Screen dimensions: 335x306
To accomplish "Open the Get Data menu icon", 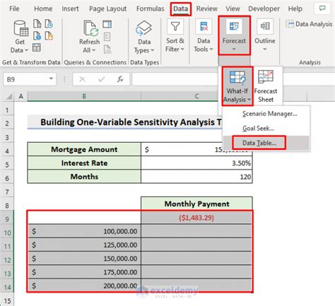I will click(20, 29).
